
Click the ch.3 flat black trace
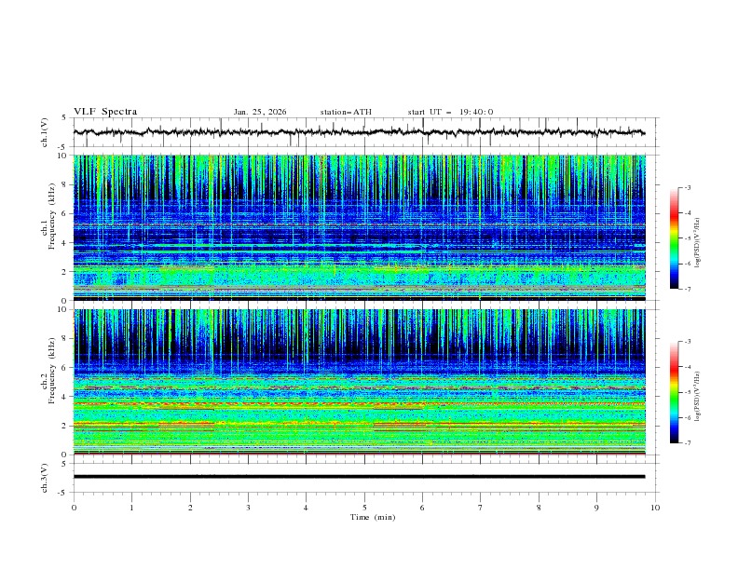pos(359,477)
